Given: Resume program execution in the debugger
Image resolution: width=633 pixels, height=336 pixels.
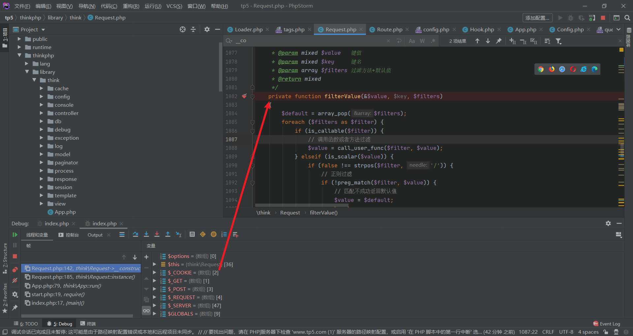Looking at the screenshot, I should coord(15,235).
